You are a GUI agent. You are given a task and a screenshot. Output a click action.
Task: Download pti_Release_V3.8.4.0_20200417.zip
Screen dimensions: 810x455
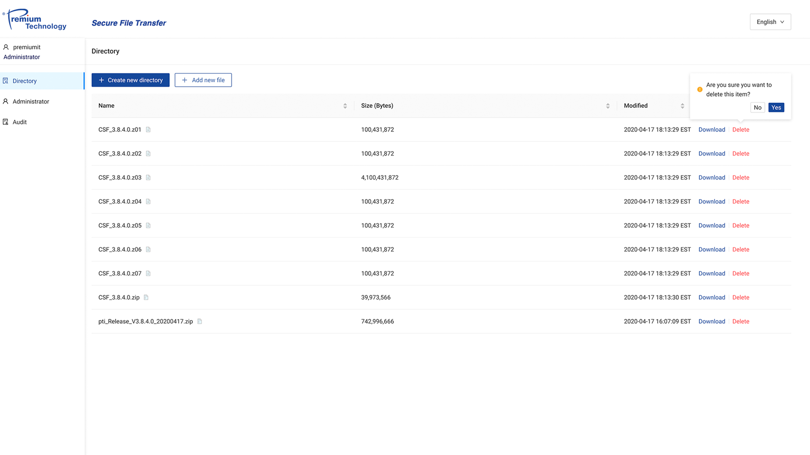712,321
